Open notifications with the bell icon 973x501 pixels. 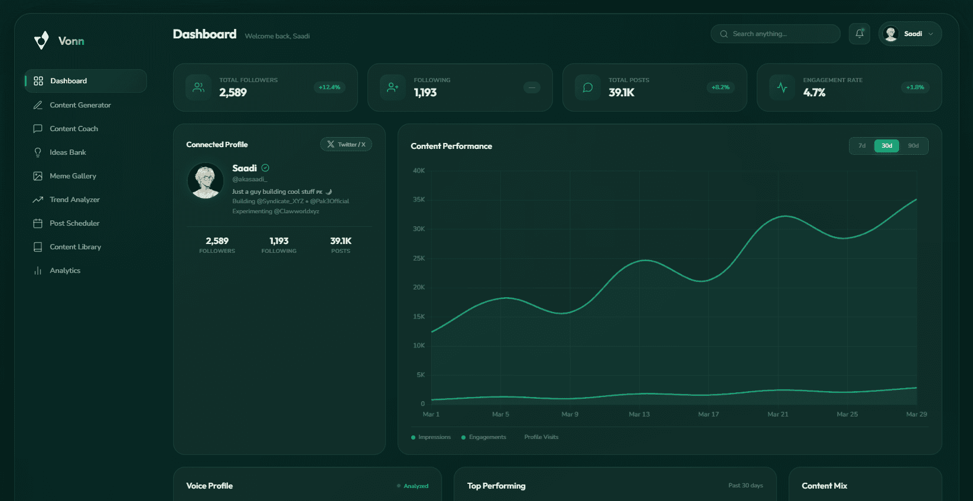[860, 34]
